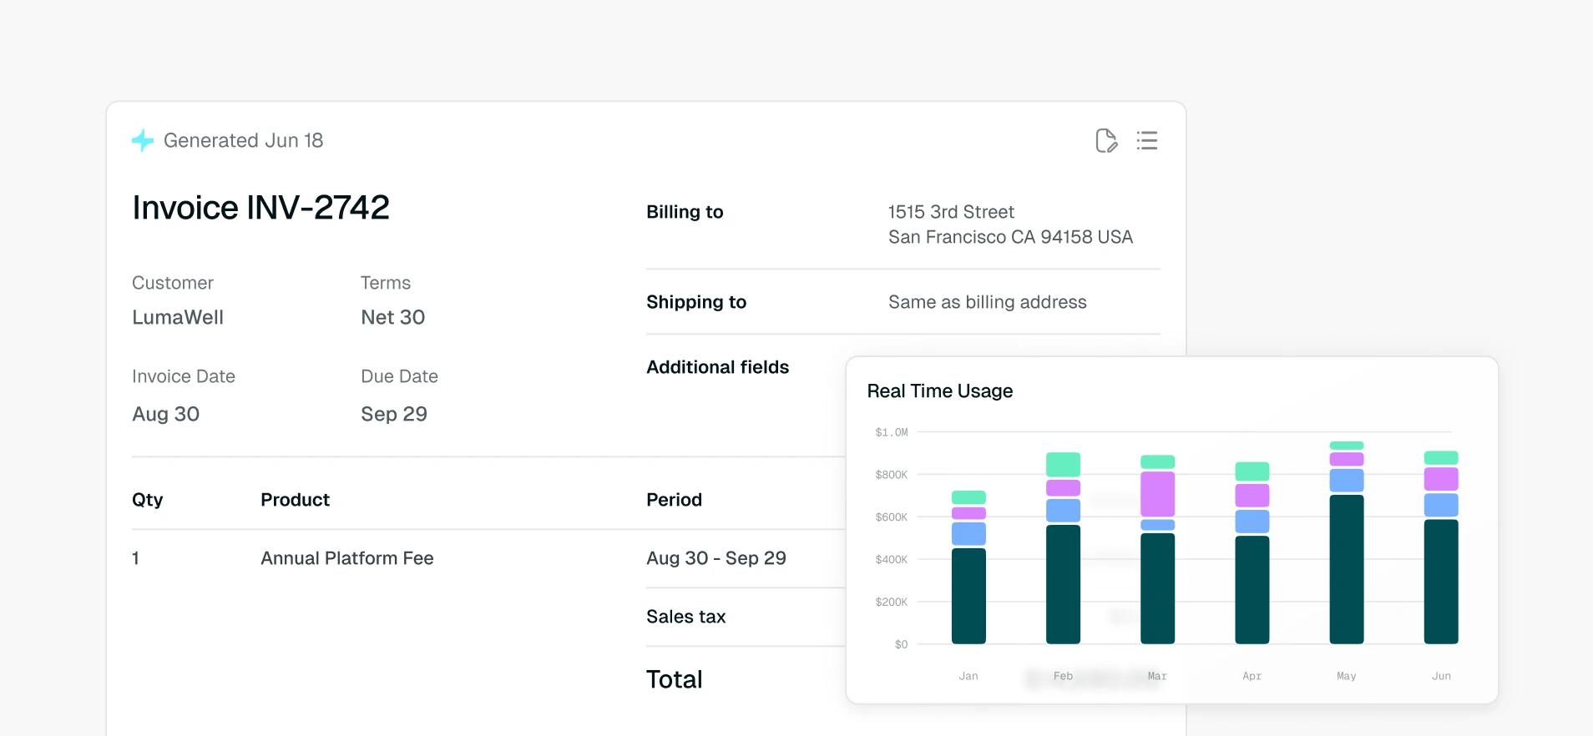Click the LumaWell customer name
Viewport: 1593px width, 736px height.
point(178,317)
